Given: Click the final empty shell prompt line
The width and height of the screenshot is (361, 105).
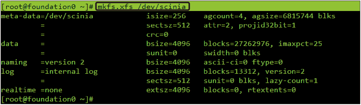Looking at the screenshot, I should click(48, 99).
